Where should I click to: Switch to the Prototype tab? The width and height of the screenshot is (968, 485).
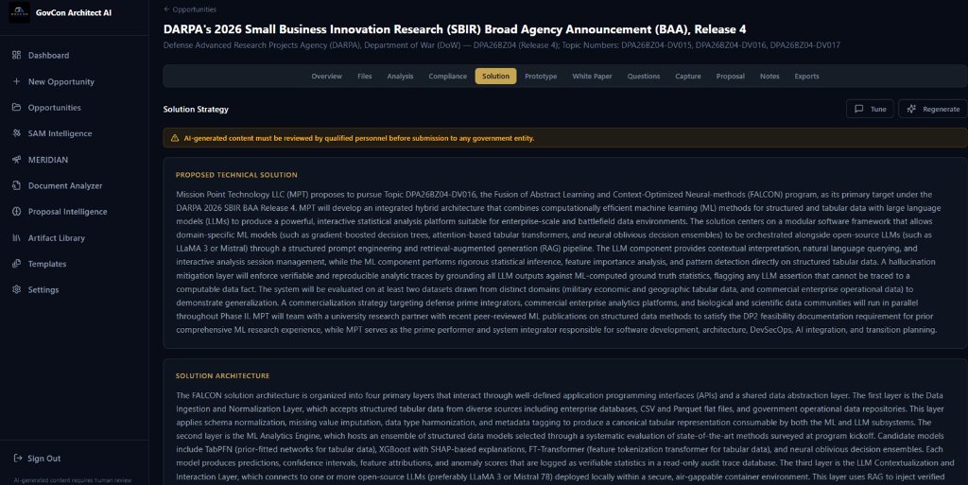pos(541,76)
